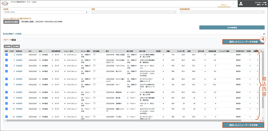Click the 全行解除 button

coord(16,46)
